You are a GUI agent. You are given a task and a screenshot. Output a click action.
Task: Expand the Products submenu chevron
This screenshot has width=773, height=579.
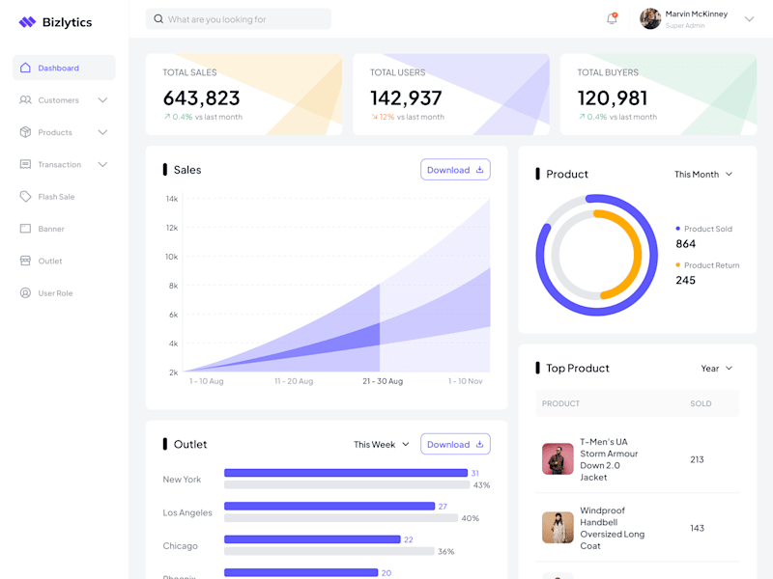pyautogui.click(x=102, y=132)
